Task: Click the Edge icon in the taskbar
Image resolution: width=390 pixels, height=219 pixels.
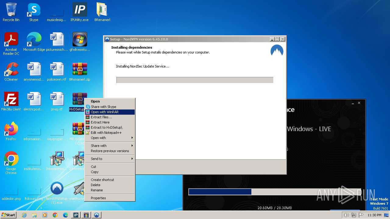Action: pos(66,215)
